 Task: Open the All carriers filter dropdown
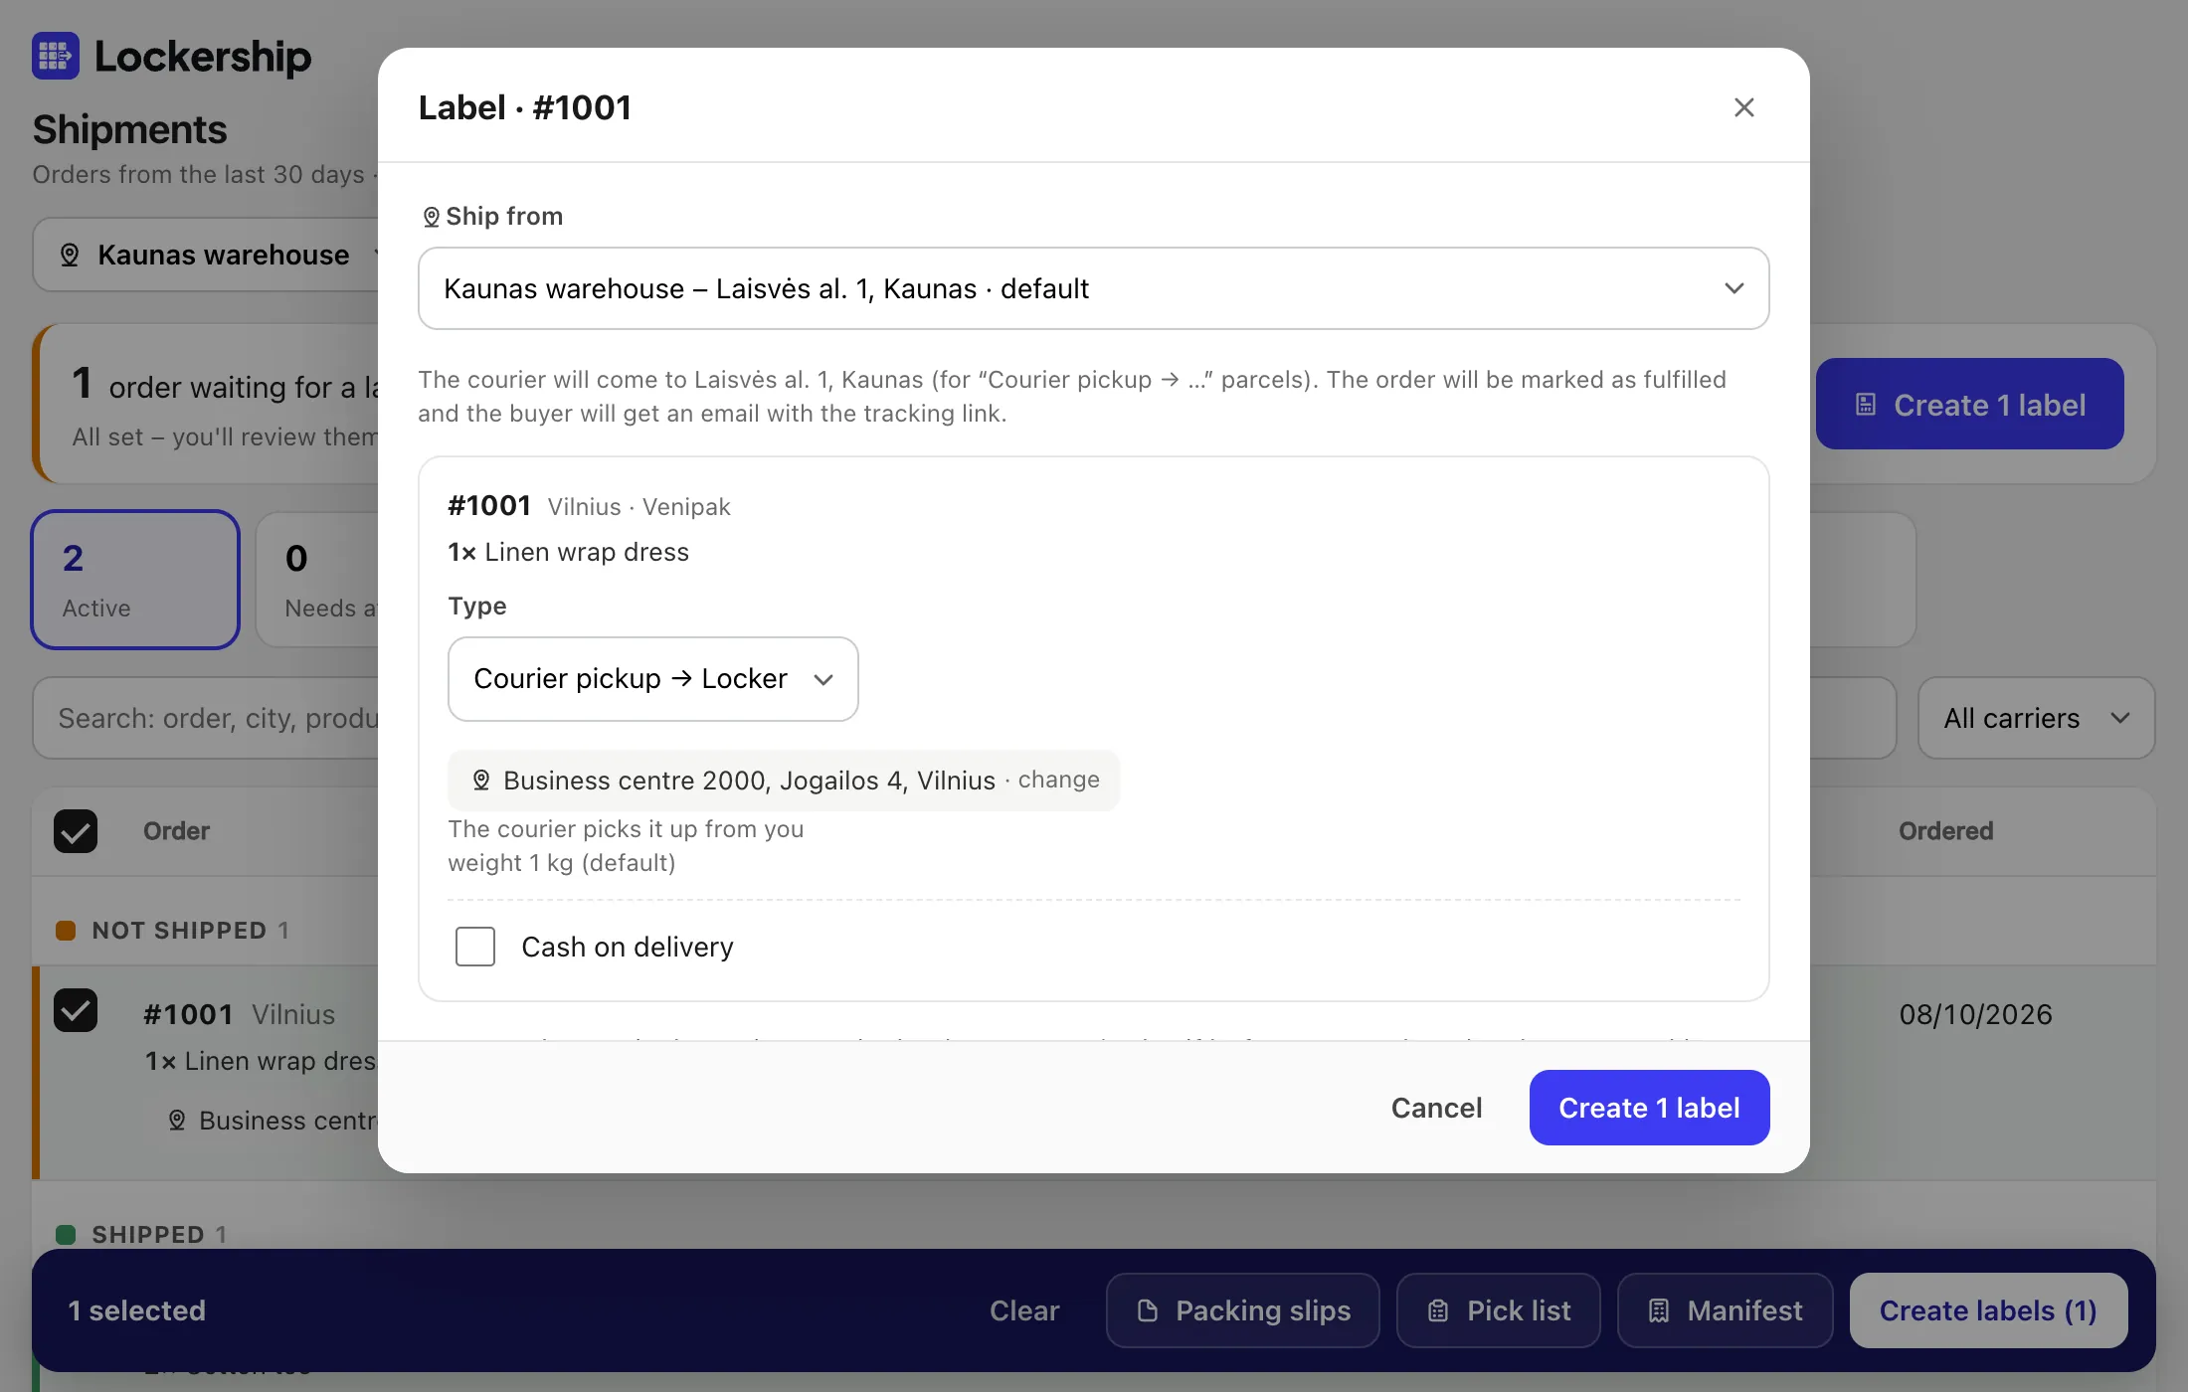(2036, 718)
